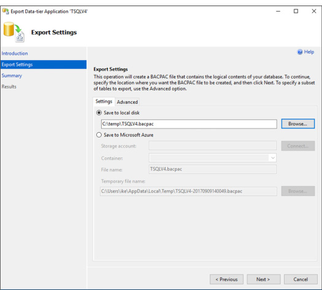Go to the Introduction wizard page

tap(15, 53)
